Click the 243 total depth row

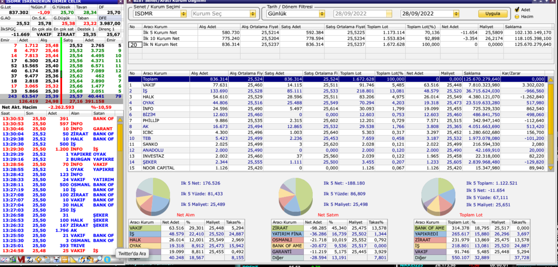61,96
